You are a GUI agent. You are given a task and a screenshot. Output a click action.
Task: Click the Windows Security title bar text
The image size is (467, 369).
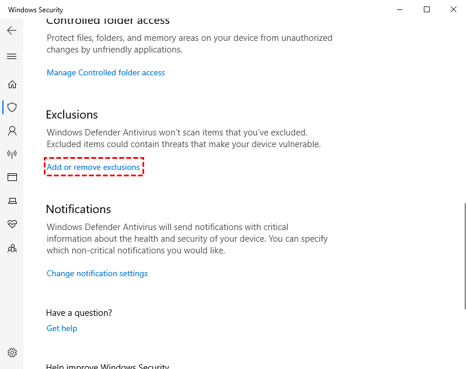click(x=36, y=10)
